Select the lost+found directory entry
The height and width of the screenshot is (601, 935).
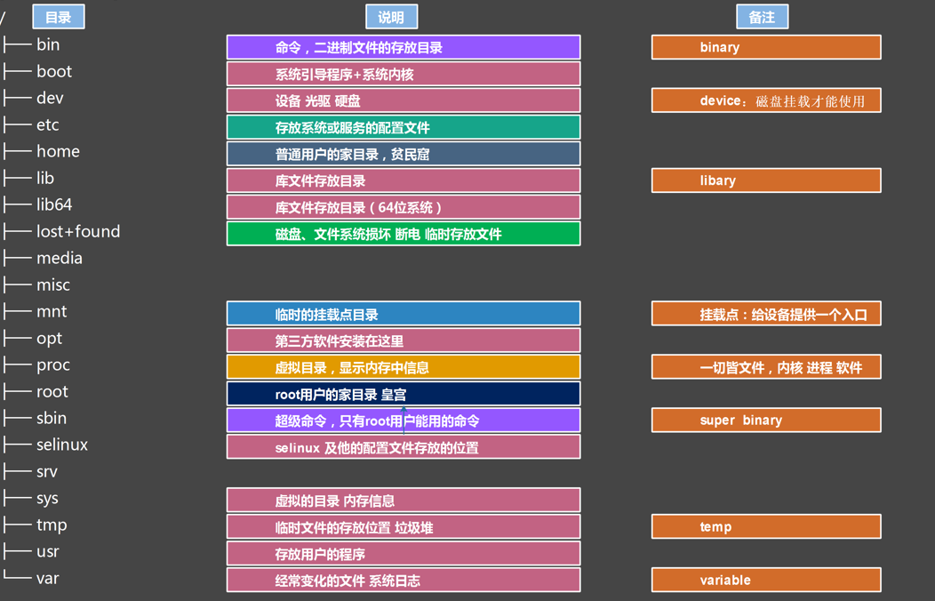78,231
